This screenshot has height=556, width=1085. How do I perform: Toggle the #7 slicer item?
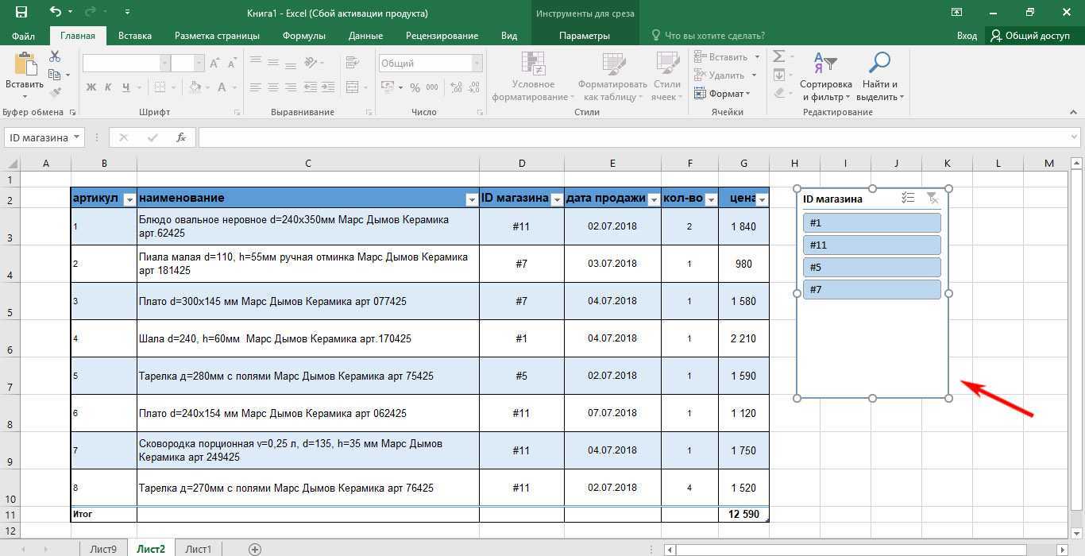point(871,290)
